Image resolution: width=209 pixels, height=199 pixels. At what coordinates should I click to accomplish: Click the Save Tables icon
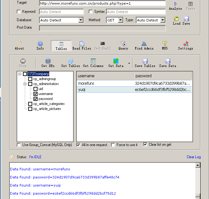145,61
